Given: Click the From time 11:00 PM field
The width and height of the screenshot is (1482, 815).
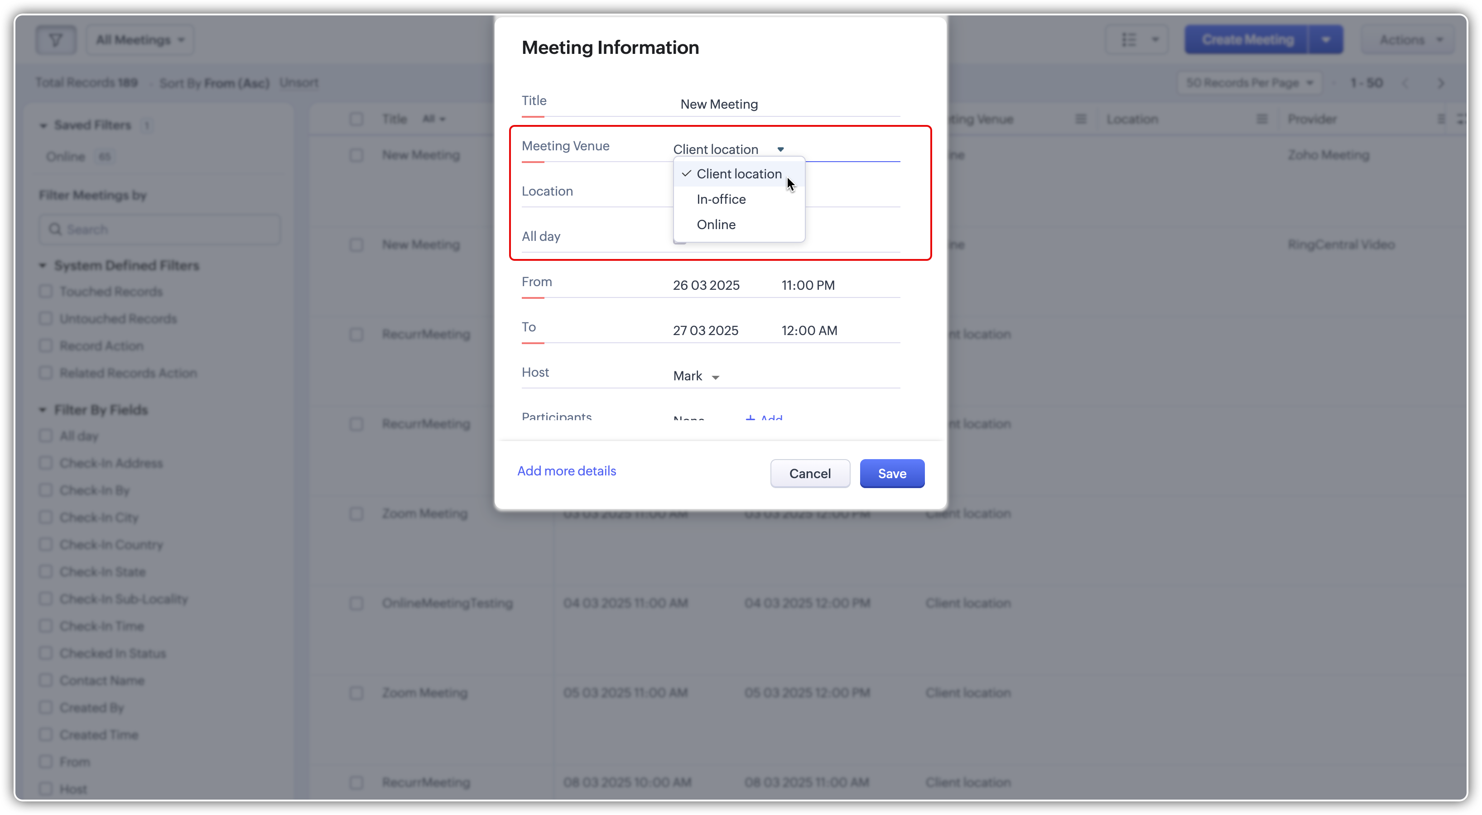Looking at the screenshot, I should coord(808,285).
